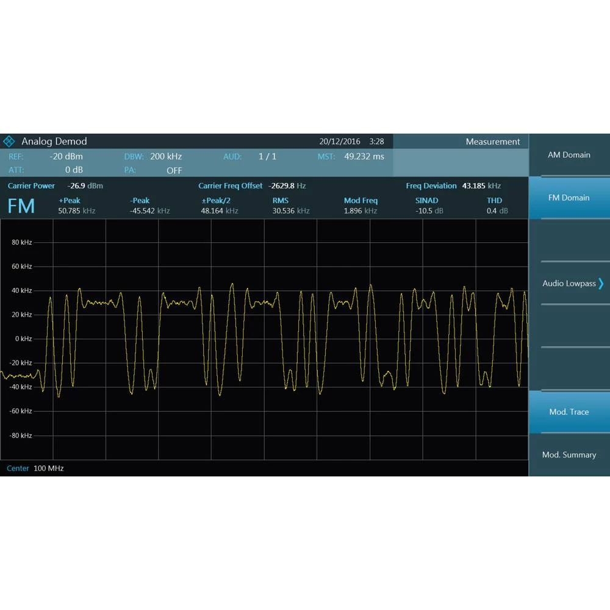Select the FM Domain softkey
The image size is (610, 610).
(569, 198)
